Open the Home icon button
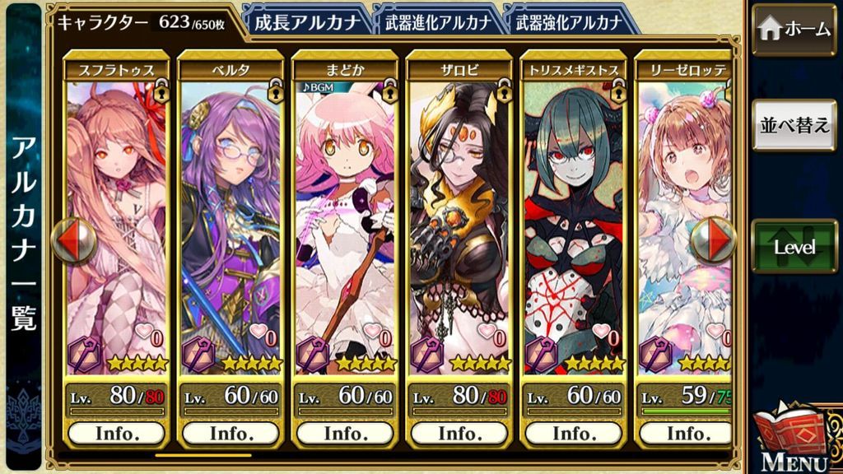Image resolution: width=843 pixels, height=474 pixels. point(794,30)
